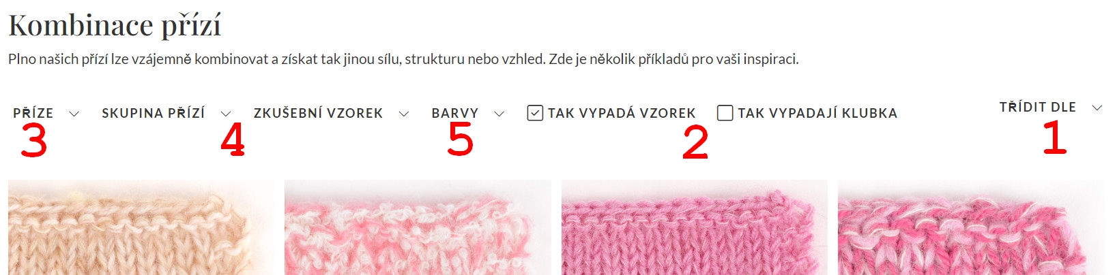The image size is (1117, 275).
Task: Click chevron next to SKUPINA PŘÍZÍ
Action: (226, 114)
